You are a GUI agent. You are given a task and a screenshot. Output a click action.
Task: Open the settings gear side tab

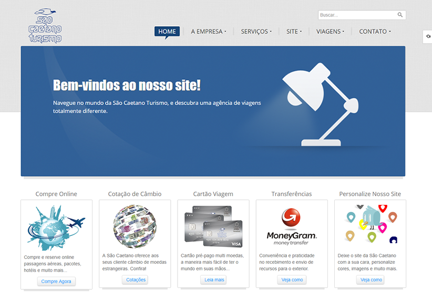[427, 36]
